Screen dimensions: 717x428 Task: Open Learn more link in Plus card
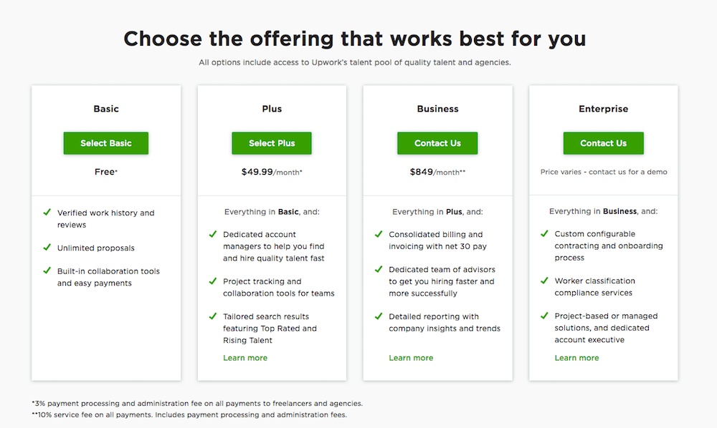pyautogui.click(x=245, y=358)
